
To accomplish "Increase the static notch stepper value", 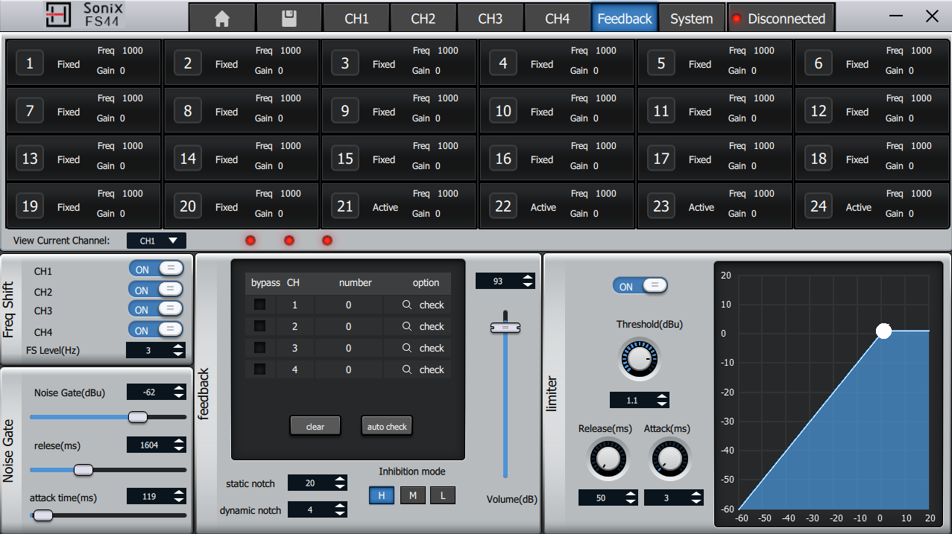I will coord(340,480).
